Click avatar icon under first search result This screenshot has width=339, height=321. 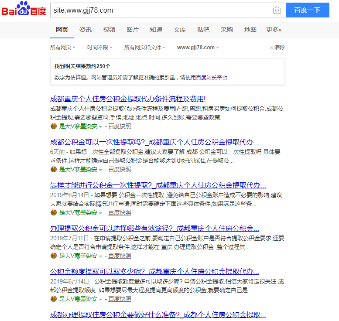[x=53, y=126]
